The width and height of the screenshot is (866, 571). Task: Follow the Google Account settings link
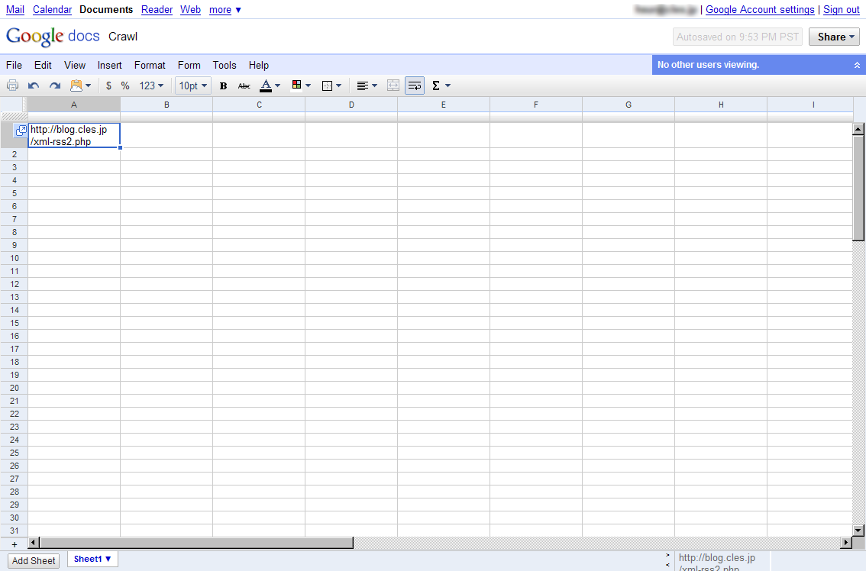760,9
